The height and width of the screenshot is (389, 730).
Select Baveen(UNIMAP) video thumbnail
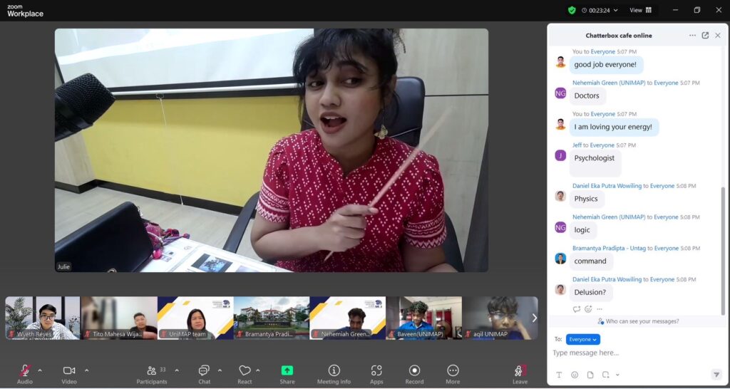point(423,318)
